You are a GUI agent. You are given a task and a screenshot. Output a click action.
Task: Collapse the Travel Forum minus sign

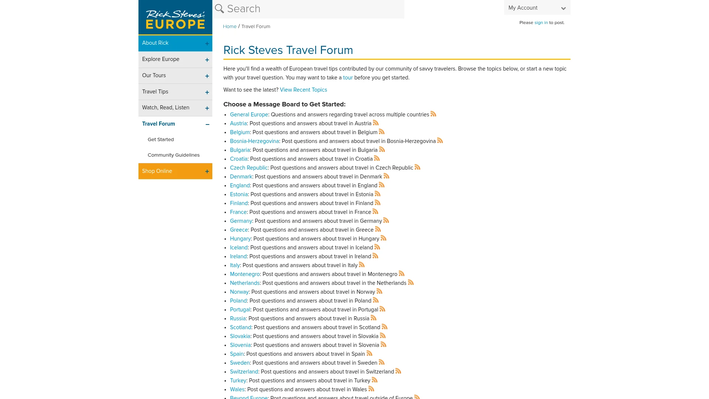[208, 125]
